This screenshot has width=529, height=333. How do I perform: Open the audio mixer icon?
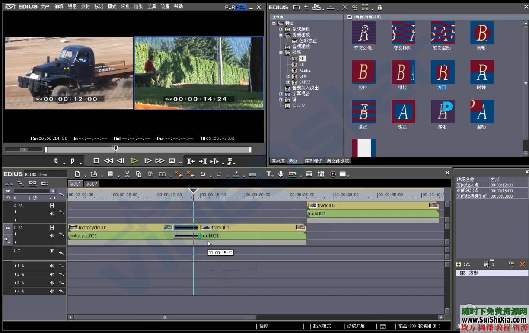point(321,174)
